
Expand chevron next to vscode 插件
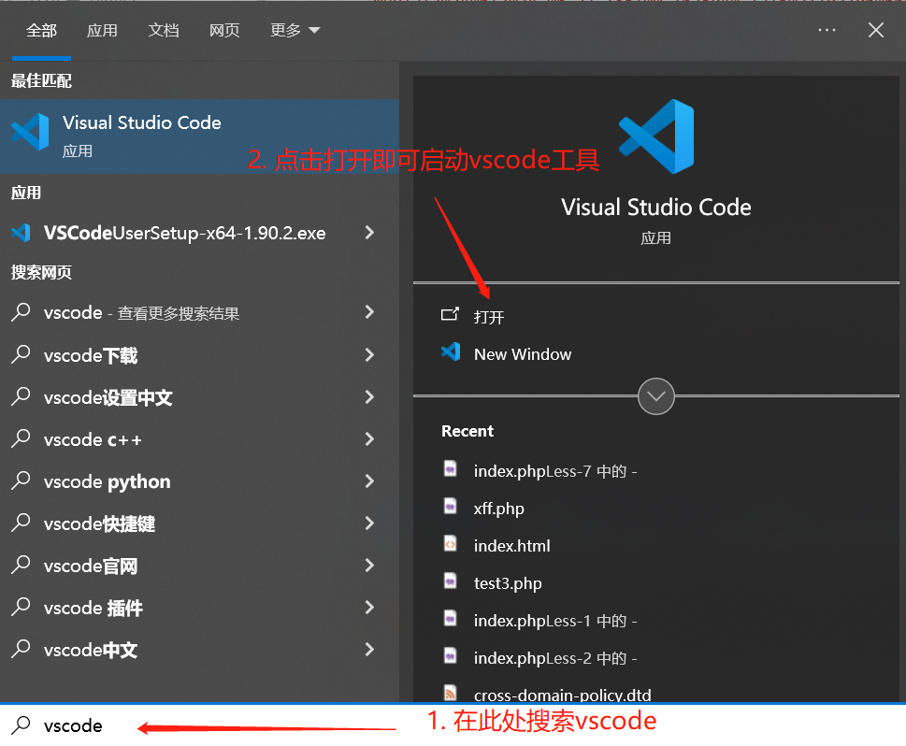pyautogui.click(x=370, y=608)
